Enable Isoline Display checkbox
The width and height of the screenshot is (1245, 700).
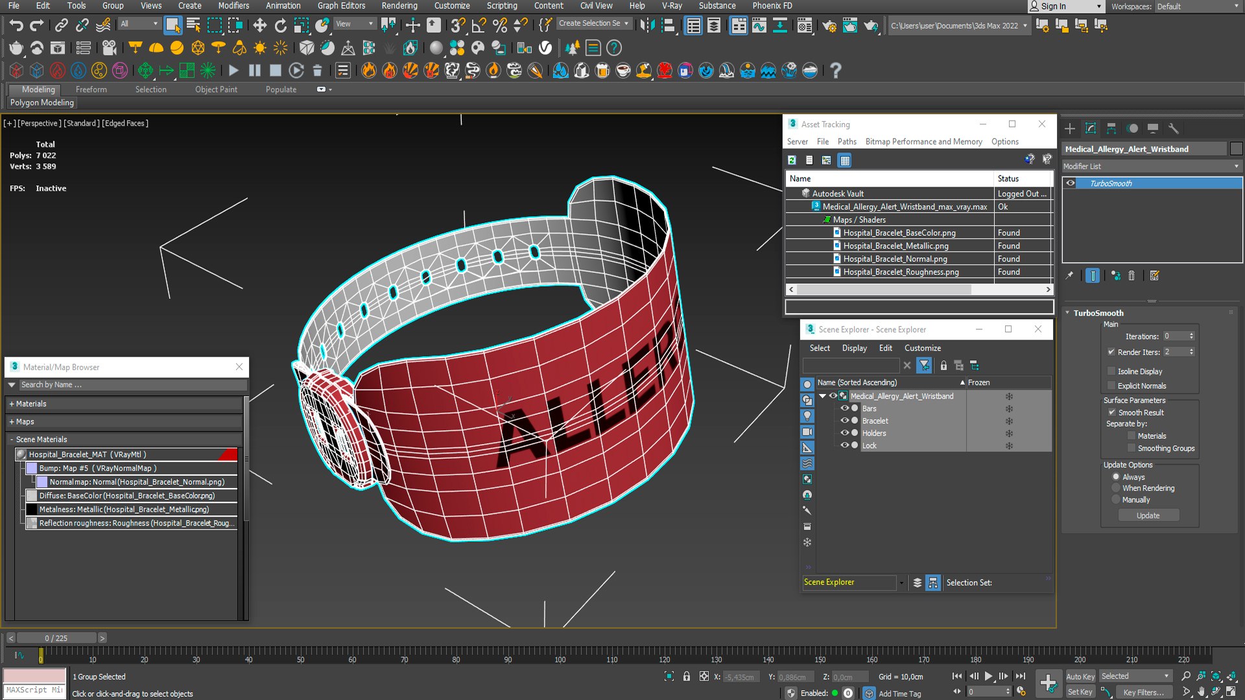tap(1111, 371)
